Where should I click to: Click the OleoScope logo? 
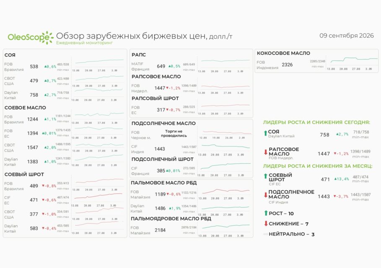(31, 38)
